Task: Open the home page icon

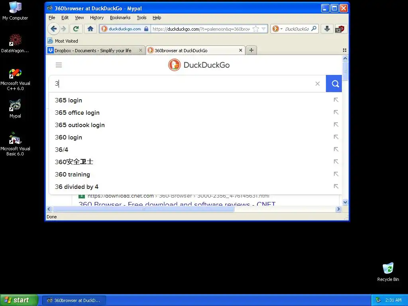Action: pyautogui.click(x=90, y=29)
